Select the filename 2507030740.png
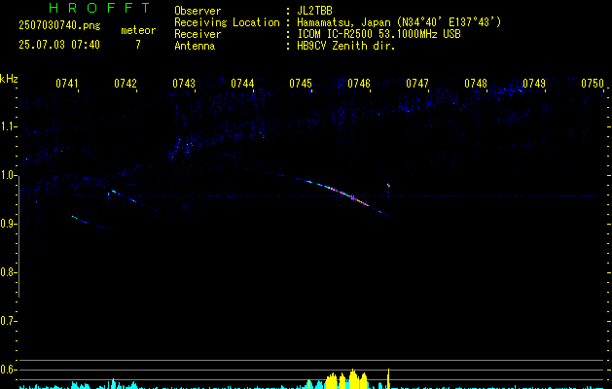612x389 pixels. pyautogui.click(x=59, y=25)
